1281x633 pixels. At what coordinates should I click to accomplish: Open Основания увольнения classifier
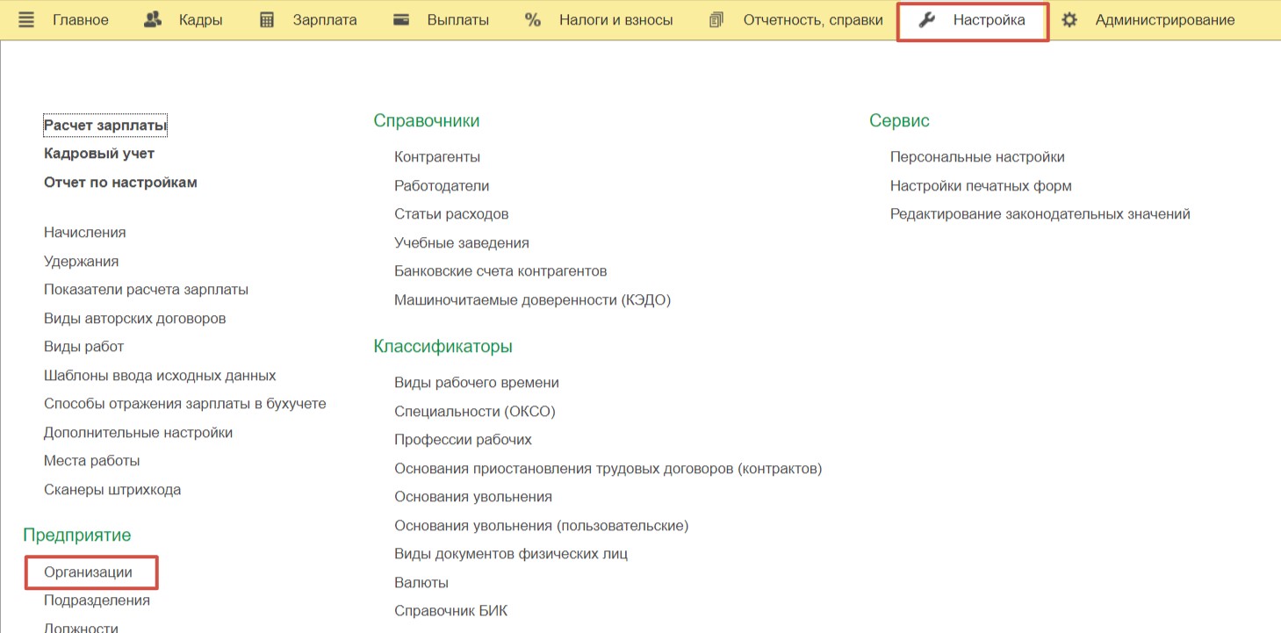click(473, 497)
